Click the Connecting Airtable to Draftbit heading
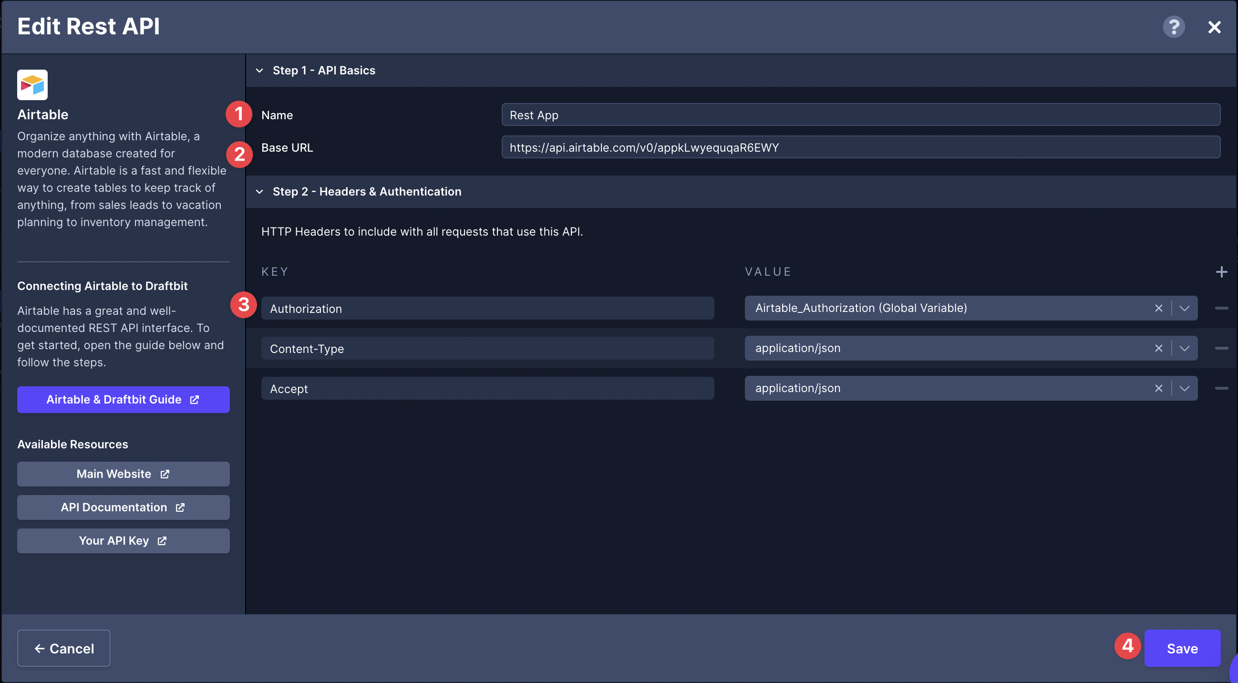This screenshot has width=1238, height=683. pyautogui.click(x=103, y=286)
